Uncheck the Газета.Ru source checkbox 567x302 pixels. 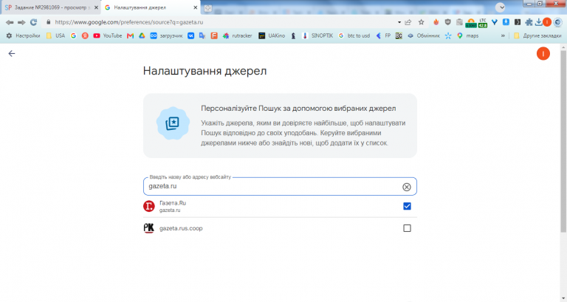coord(407,206)
